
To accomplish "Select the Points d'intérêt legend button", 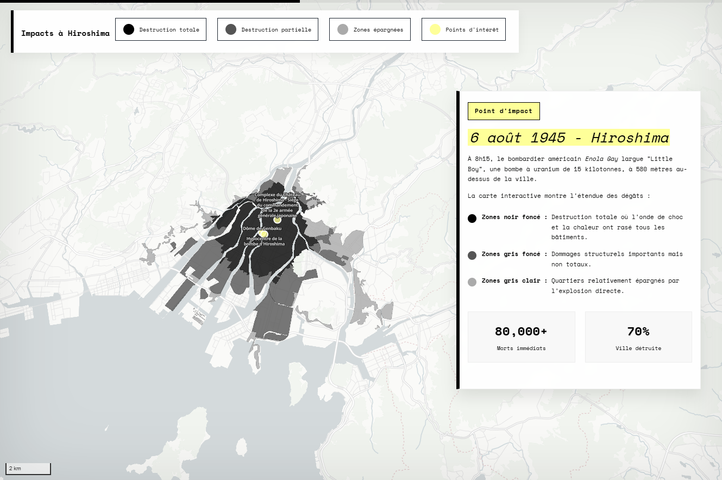I will [x=463, y=29].
